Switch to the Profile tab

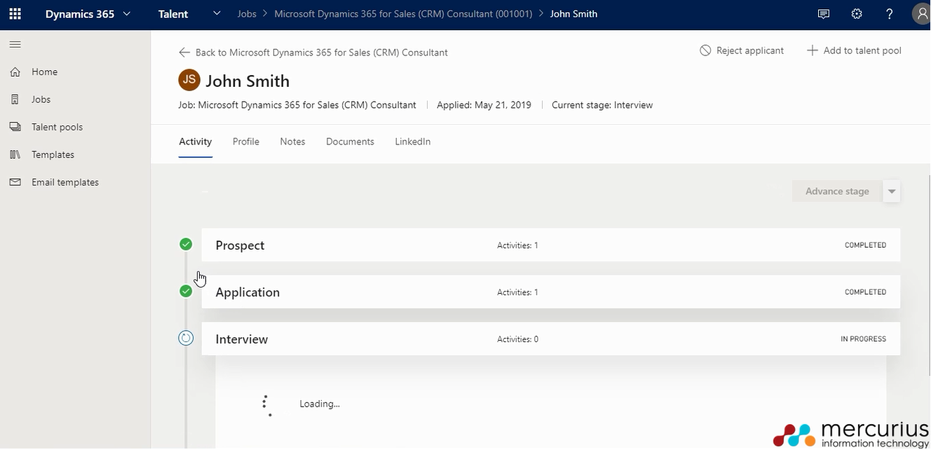(246, 142)
